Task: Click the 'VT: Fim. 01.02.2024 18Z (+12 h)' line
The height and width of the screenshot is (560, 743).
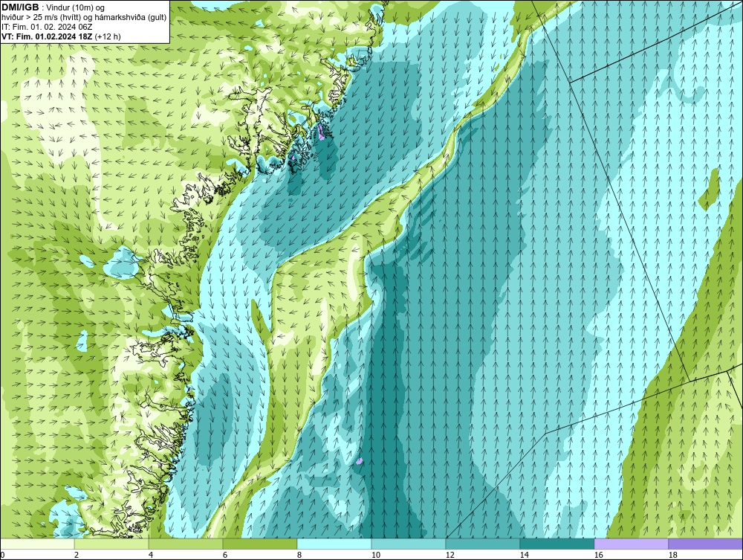Action: [61, 36]
